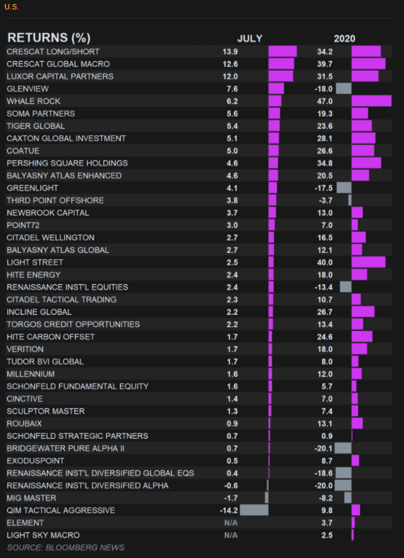Click the SOURCE: BLOOMBERG NEWS credit
The image size is (404, 558).
click(x=66, y=547)
